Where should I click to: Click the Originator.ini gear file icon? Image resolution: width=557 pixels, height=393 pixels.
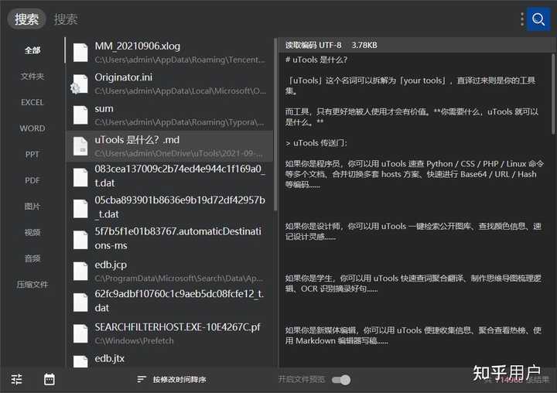point(80,84)
